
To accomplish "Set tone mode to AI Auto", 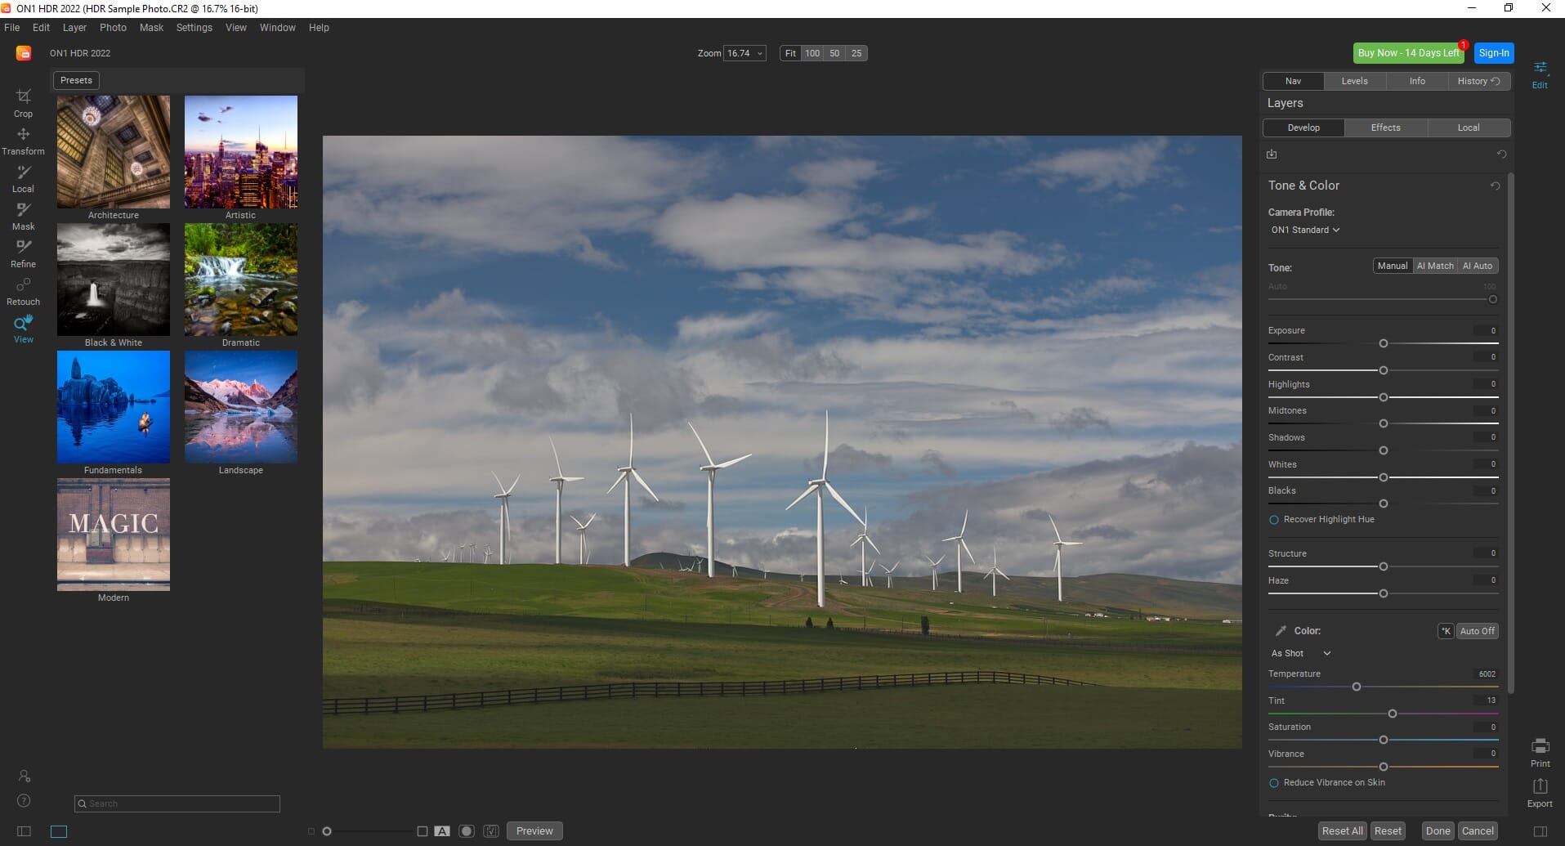I will point(1478,266).
